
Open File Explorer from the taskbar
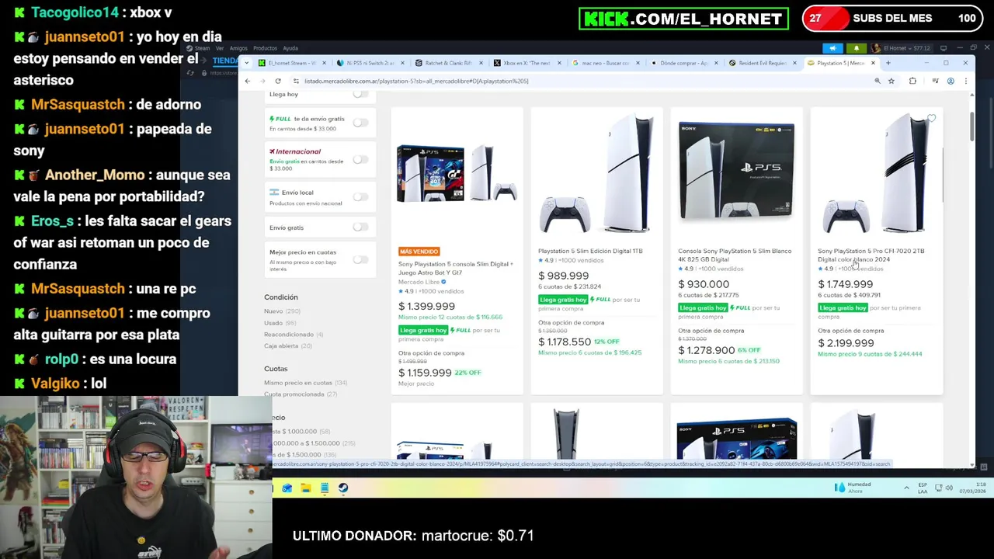[x=306, y=488]
